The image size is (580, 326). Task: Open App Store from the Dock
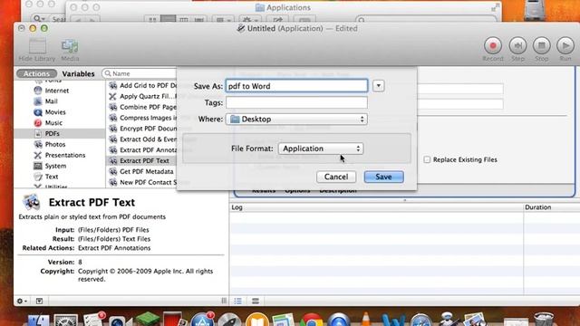(x=202, y=320)
